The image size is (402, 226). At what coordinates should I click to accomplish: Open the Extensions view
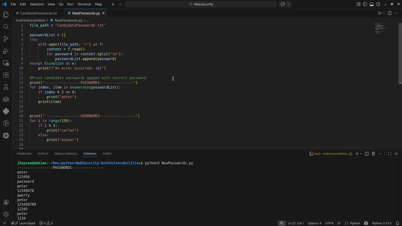click(6, 75)
